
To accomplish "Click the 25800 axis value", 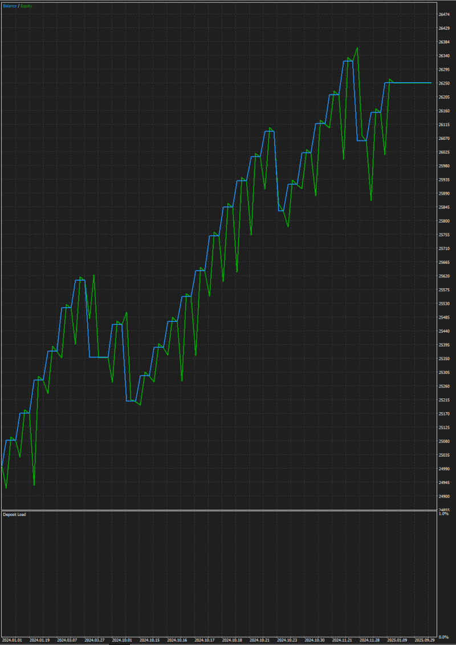I will point(443,221).
